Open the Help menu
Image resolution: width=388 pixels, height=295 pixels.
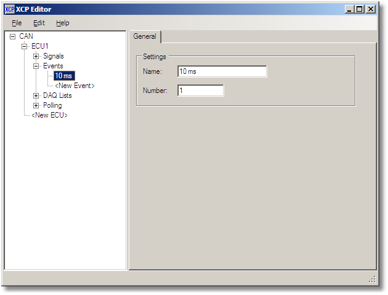coord(62,23)
